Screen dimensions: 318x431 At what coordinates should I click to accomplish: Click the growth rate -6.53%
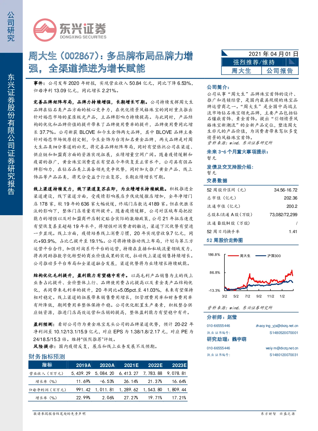[107, 382]
